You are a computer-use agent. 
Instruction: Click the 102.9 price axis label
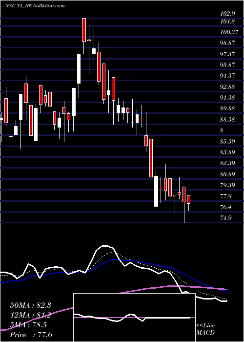pos(228,13)
